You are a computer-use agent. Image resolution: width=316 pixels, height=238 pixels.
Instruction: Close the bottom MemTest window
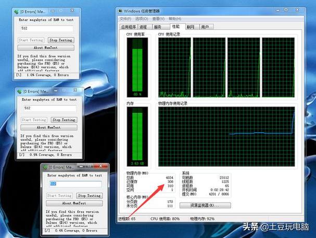click(x=101, y=166)
